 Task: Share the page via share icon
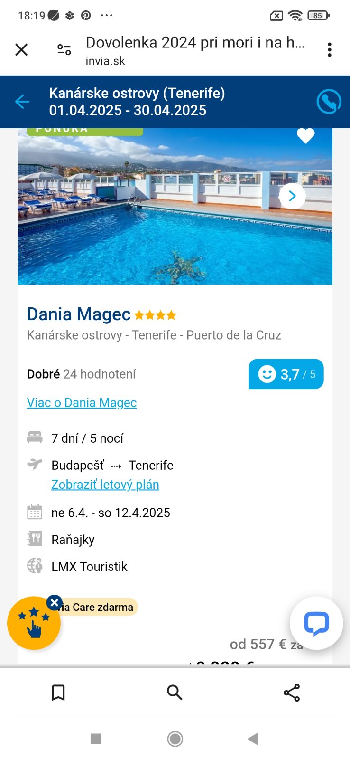tap(292, 693)
